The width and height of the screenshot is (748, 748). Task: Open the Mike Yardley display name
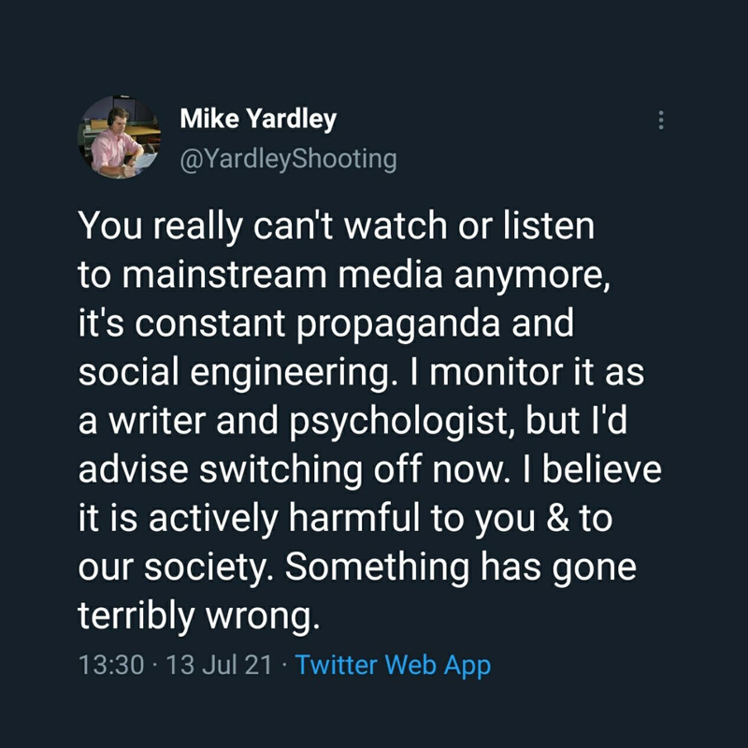[258, 119]
